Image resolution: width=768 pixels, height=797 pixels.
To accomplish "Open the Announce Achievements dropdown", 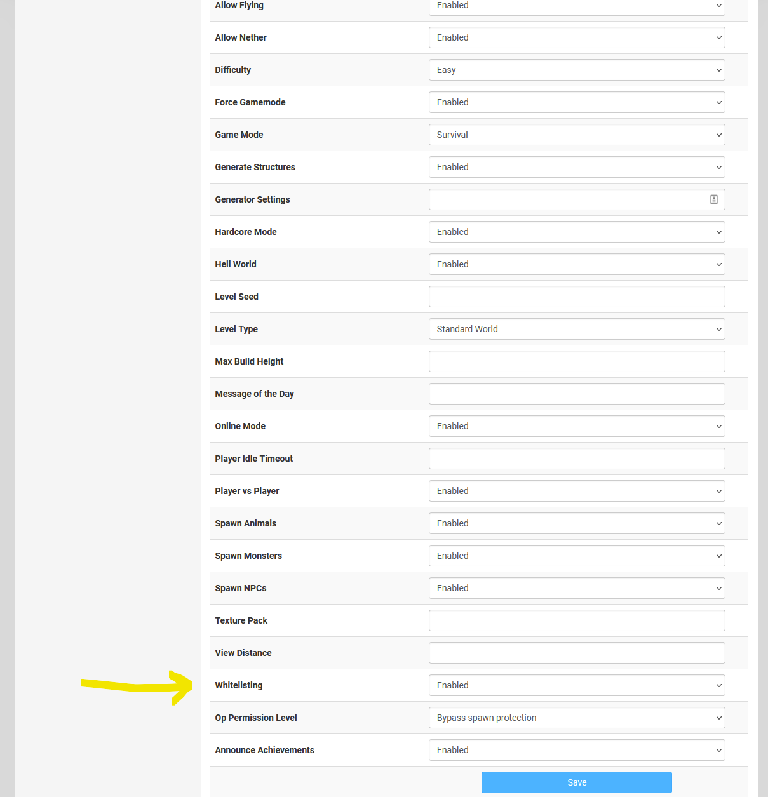I will tap(576, 750).
